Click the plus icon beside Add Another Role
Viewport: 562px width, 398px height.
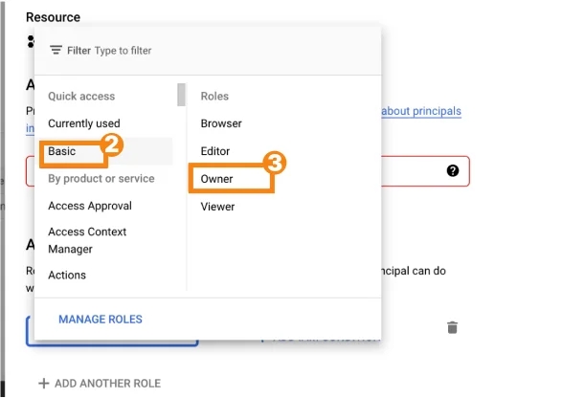click(x=44, y=384)
